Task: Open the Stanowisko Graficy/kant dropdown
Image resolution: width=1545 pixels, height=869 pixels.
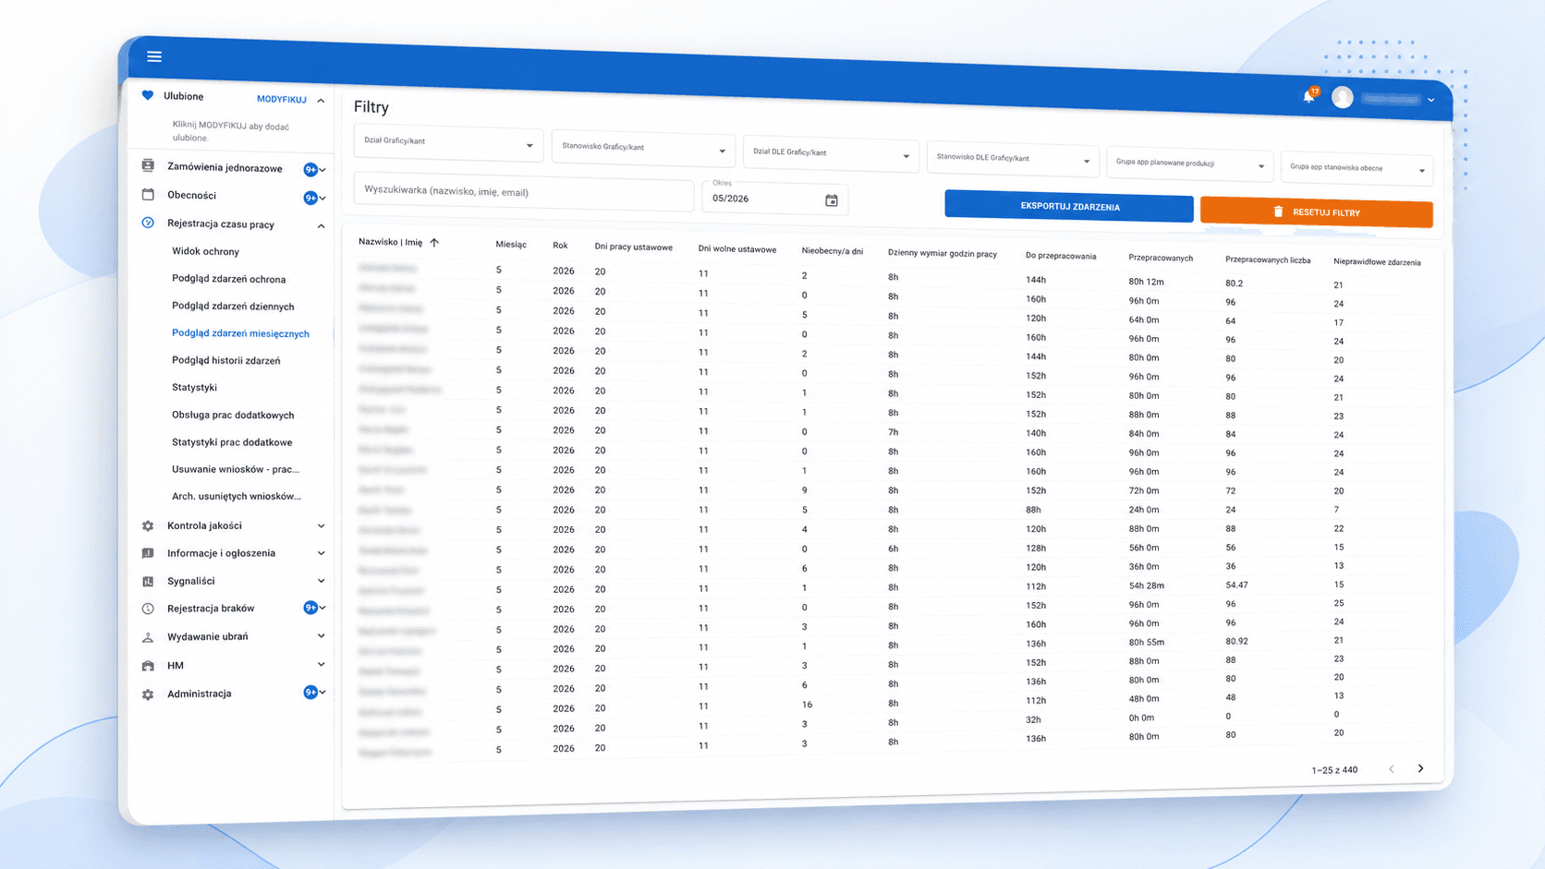Action: point(643,148)
